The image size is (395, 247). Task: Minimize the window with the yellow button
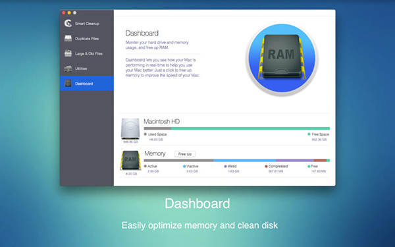(x=69, y=13)
